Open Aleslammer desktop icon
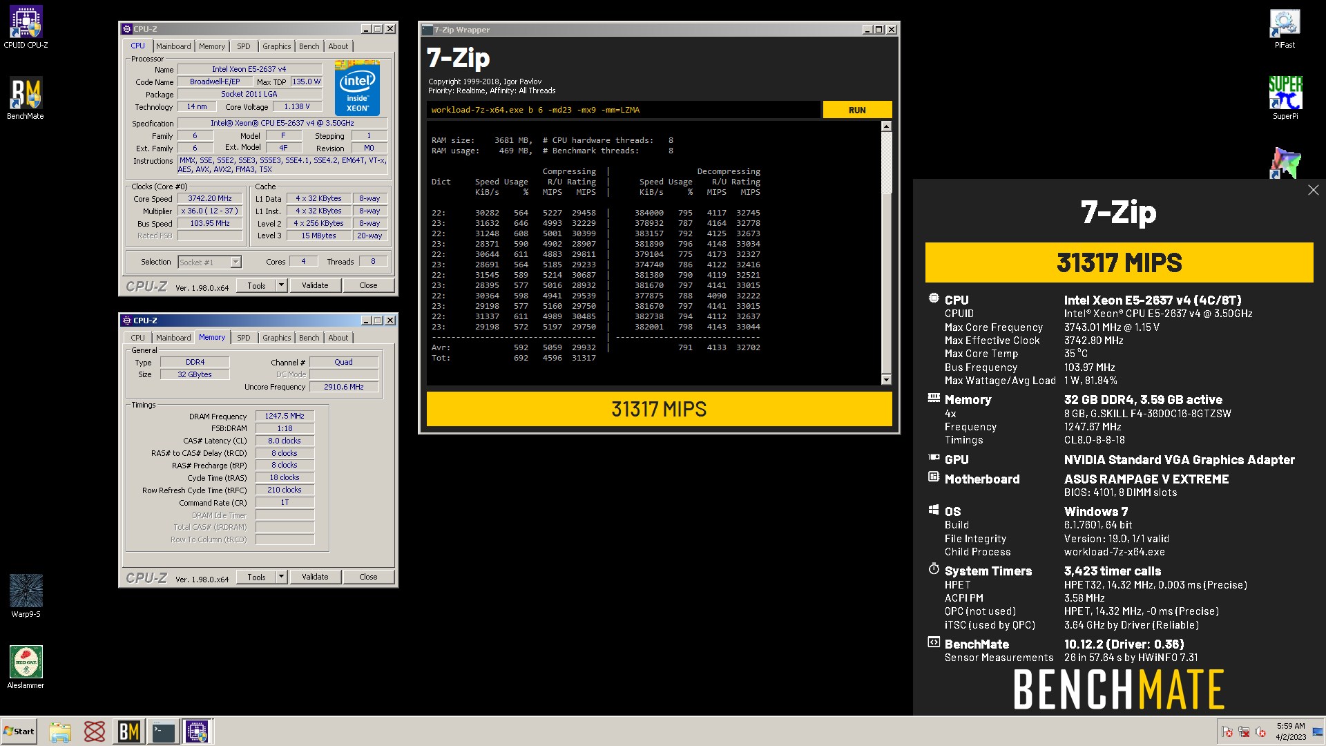The height and width of the screenshot is (746, 1326). click(26, 667)
